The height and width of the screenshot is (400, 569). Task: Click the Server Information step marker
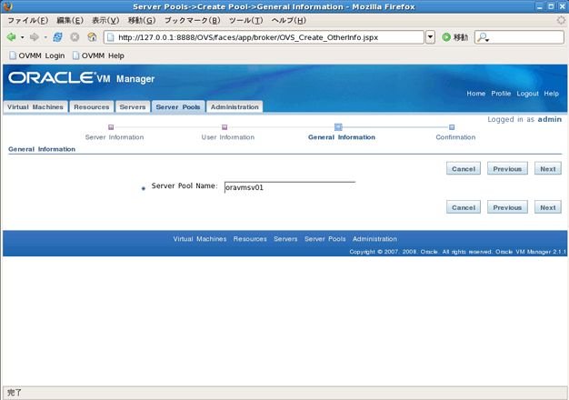click(111, 127)
